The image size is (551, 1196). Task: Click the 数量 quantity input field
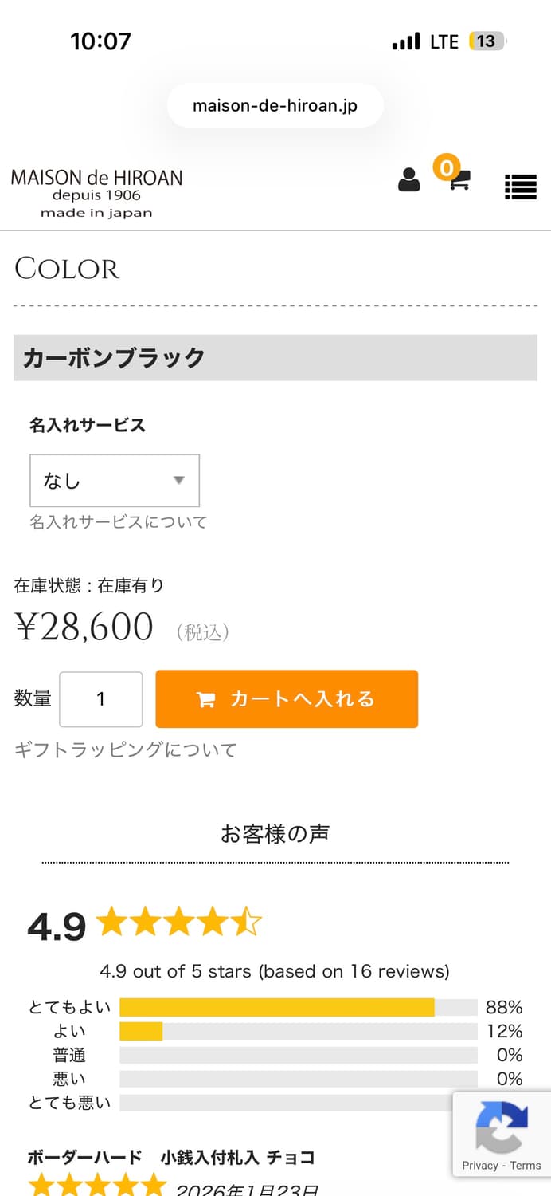pos(101,699)
